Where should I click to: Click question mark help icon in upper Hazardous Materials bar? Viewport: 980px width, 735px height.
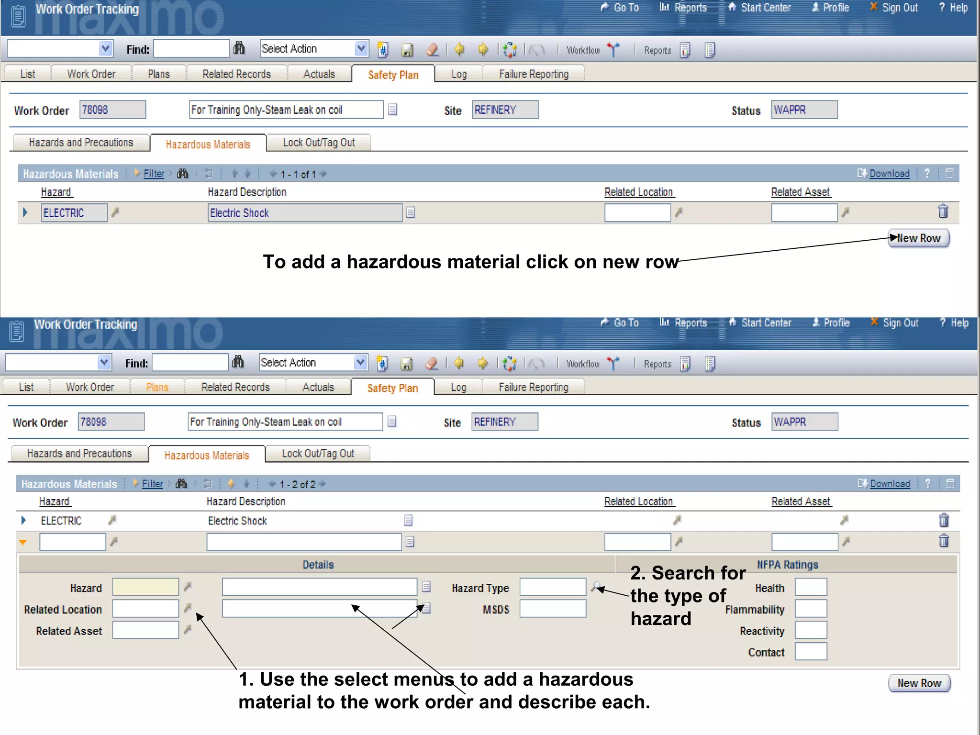[x=927, y=173]
